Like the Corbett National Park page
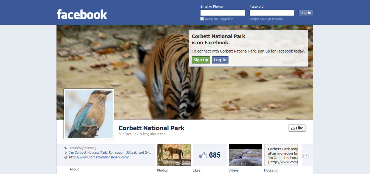The image size is (370, 174). point(297,128)
